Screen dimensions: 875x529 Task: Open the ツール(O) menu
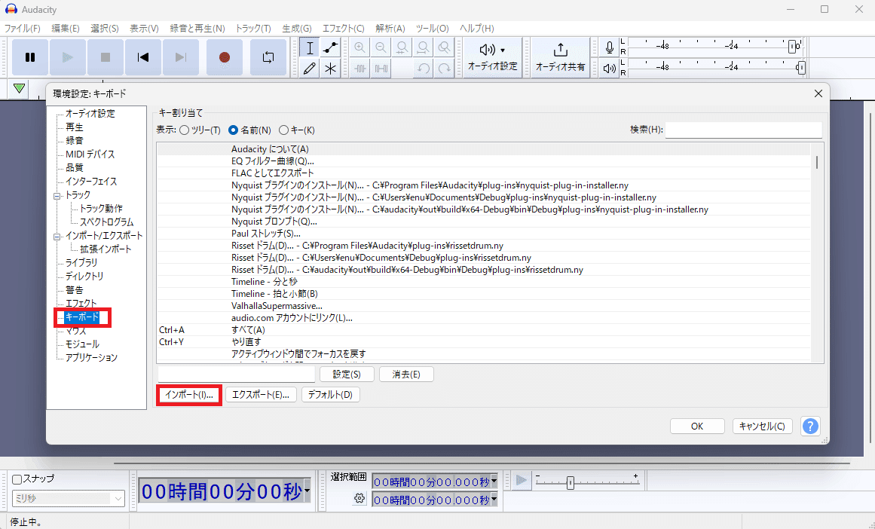click(432, 29)
